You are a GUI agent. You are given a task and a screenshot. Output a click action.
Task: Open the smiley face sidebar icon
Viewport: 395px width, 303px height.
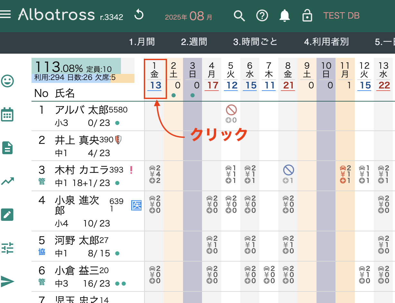pos(7,81)
